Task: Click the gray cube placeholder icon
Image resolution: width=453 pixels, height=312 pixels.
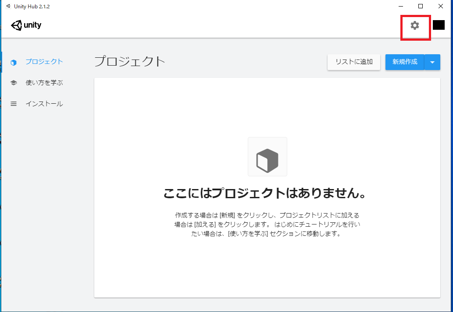Action: pos(268,157)
